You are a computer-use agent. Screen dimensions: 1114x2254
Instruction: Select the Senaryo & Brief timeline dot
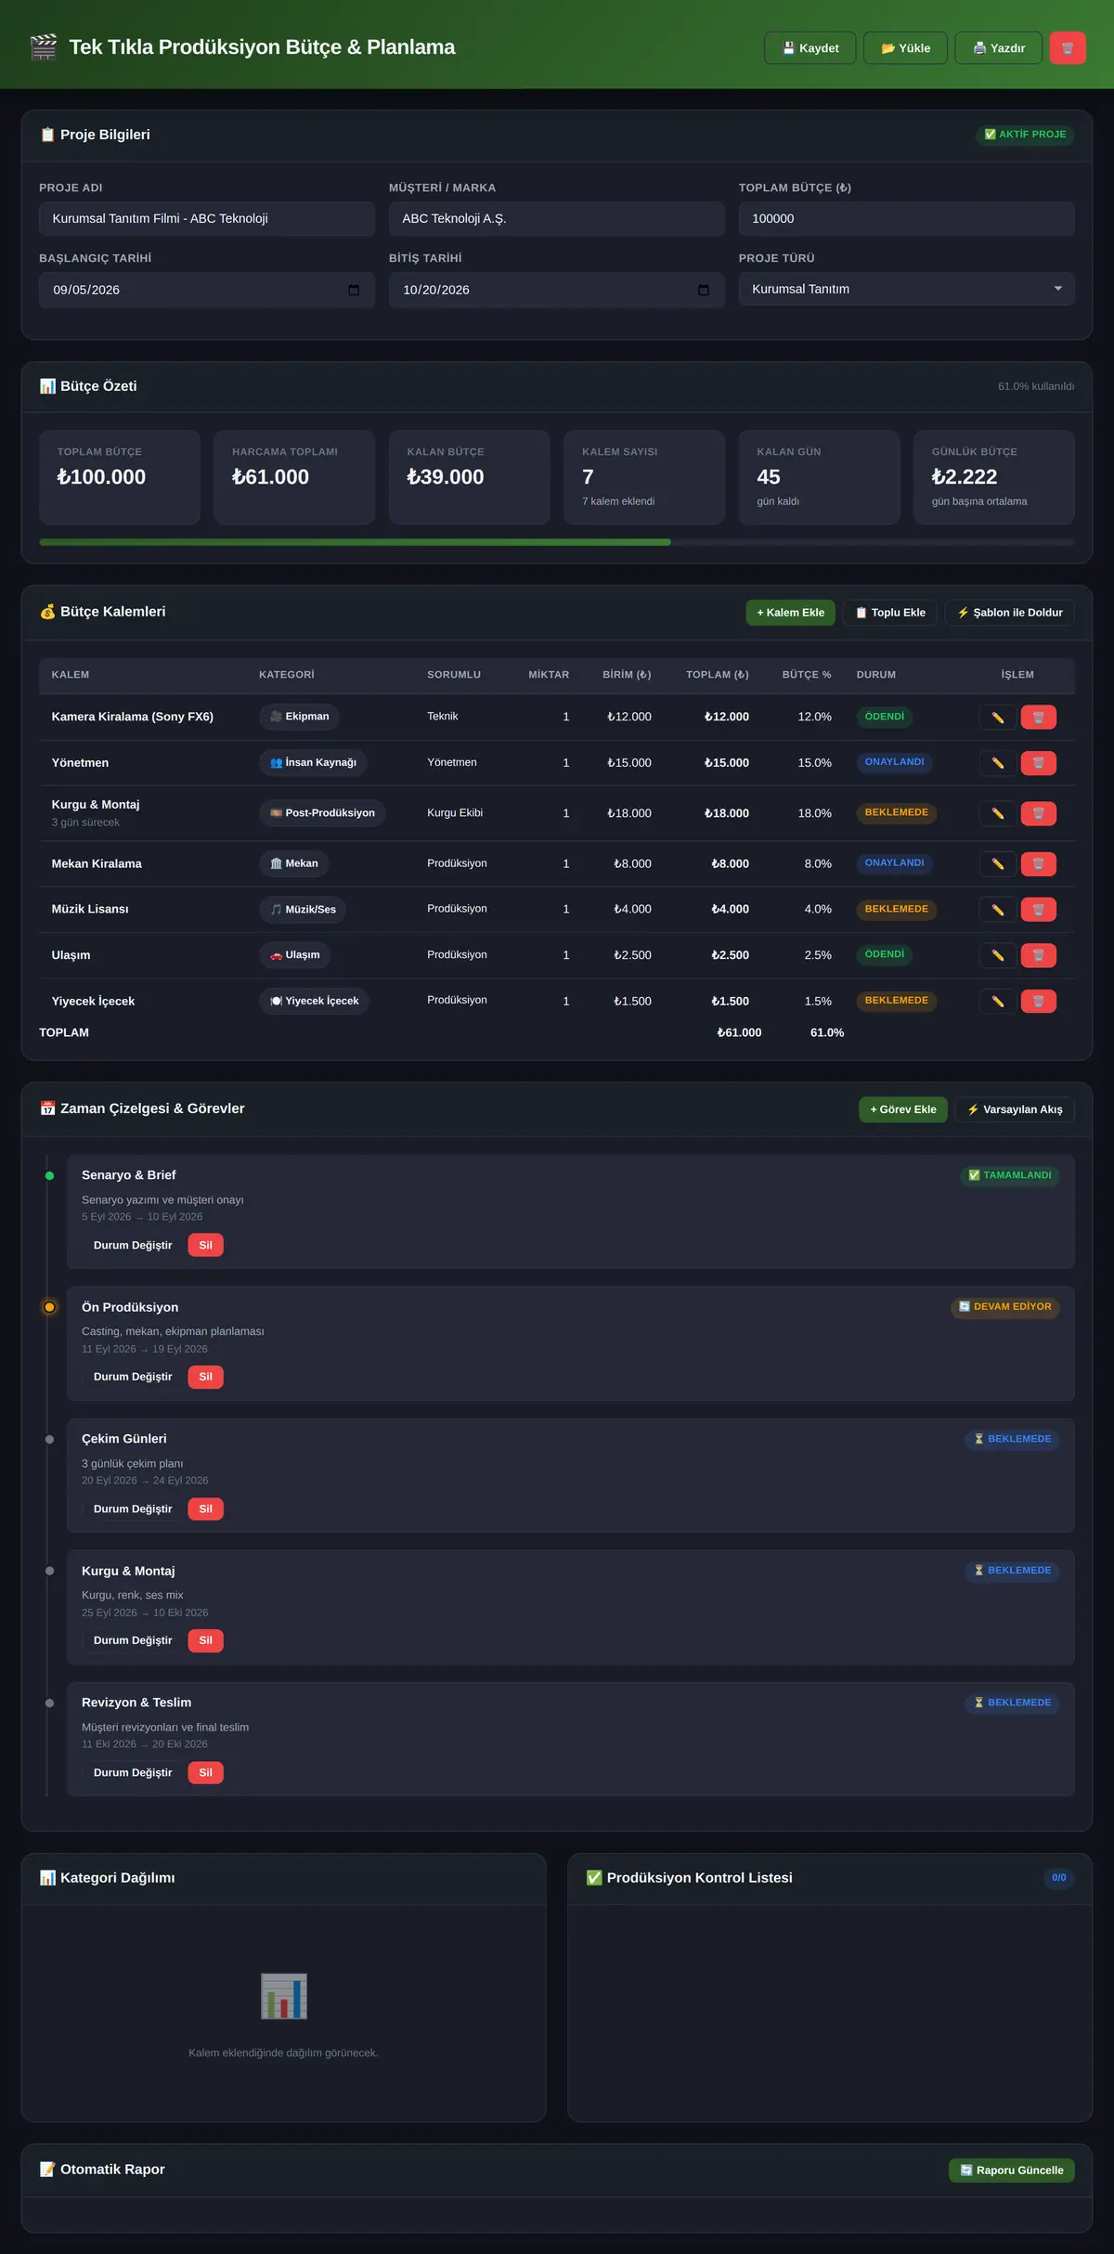coord(50,1176)
